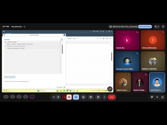The image size is (167, 125).
Task: Cancel the dialog with the red X
Action: pyautogui.click(x=64, y=87)
